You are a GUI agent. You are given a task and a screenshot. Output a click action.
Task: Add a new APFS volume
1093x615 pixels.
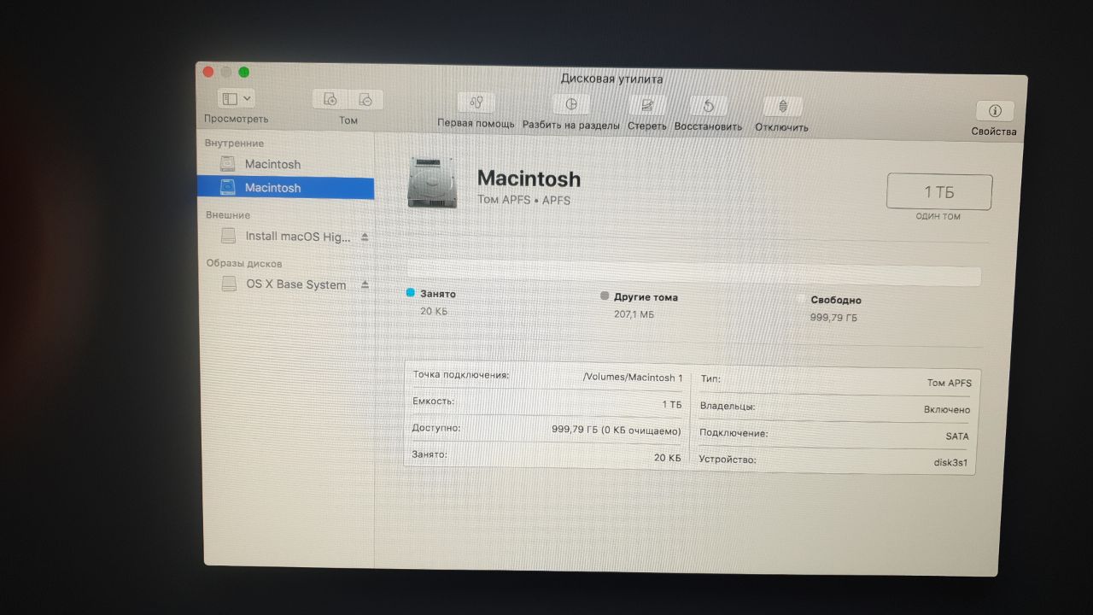(x=330, y=99)
